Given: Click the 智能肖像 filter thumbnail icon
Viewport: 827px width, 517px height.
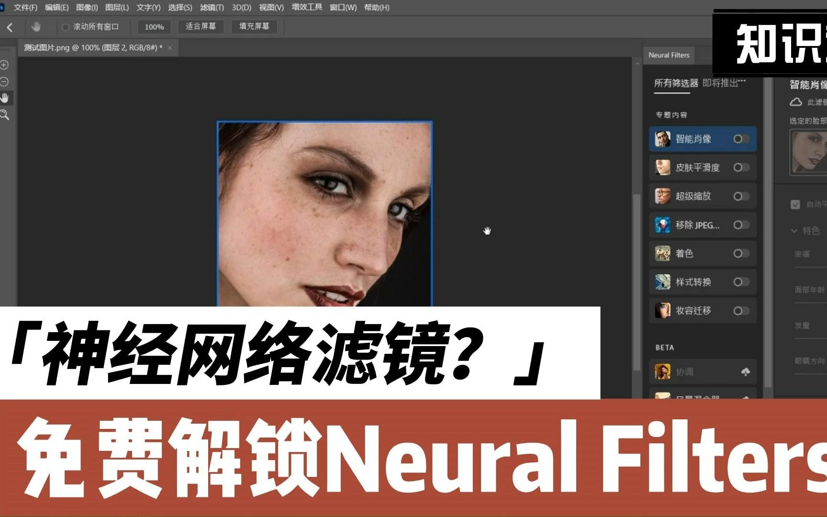Looking at the screenshot, I should pos(663,139).
